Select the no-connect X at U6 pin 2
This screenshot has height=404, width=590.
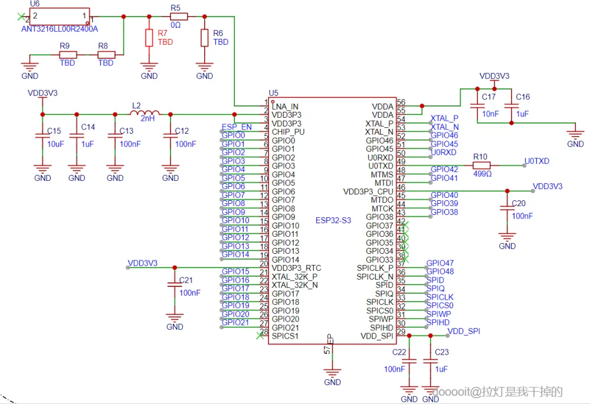click(21, 16)
